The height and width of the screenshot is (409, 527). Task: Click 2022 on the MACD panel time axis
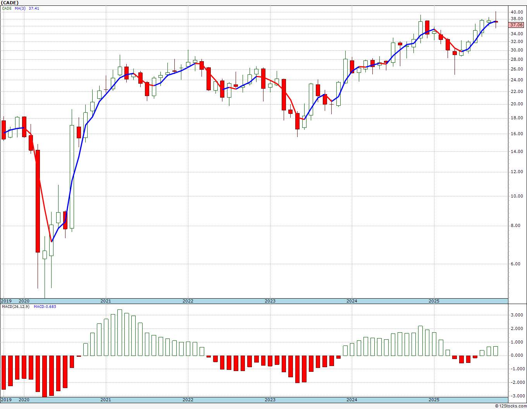[x=188, y=400]
